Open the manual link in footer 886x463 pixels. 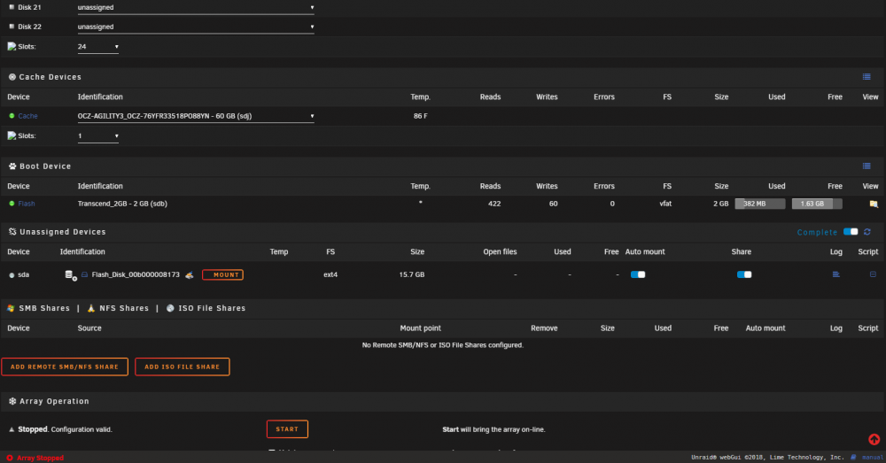coord(872,458)
